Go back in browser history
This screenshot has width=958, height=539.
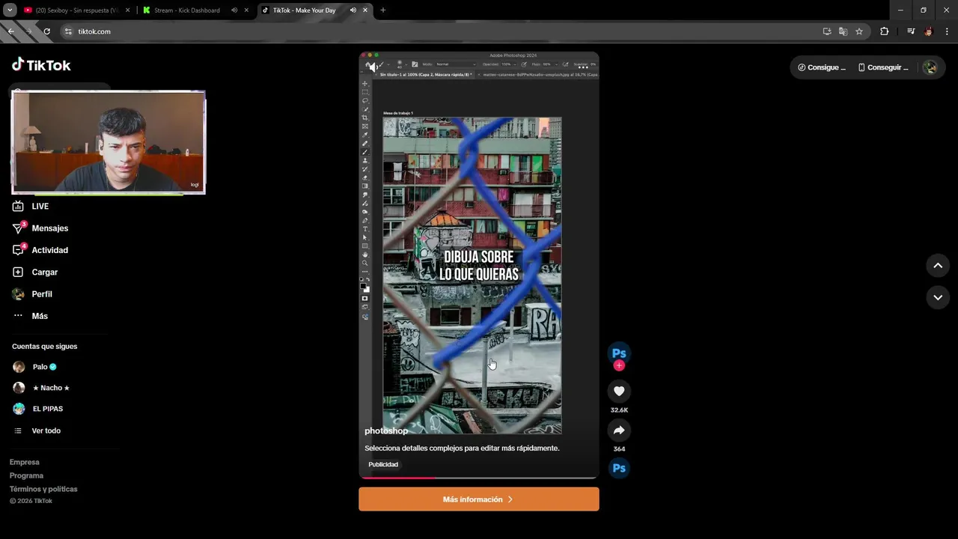11,31
